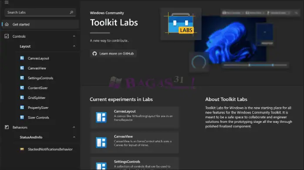
Task: Click the Current experiments in Labs heading
Action: (121, 99)
